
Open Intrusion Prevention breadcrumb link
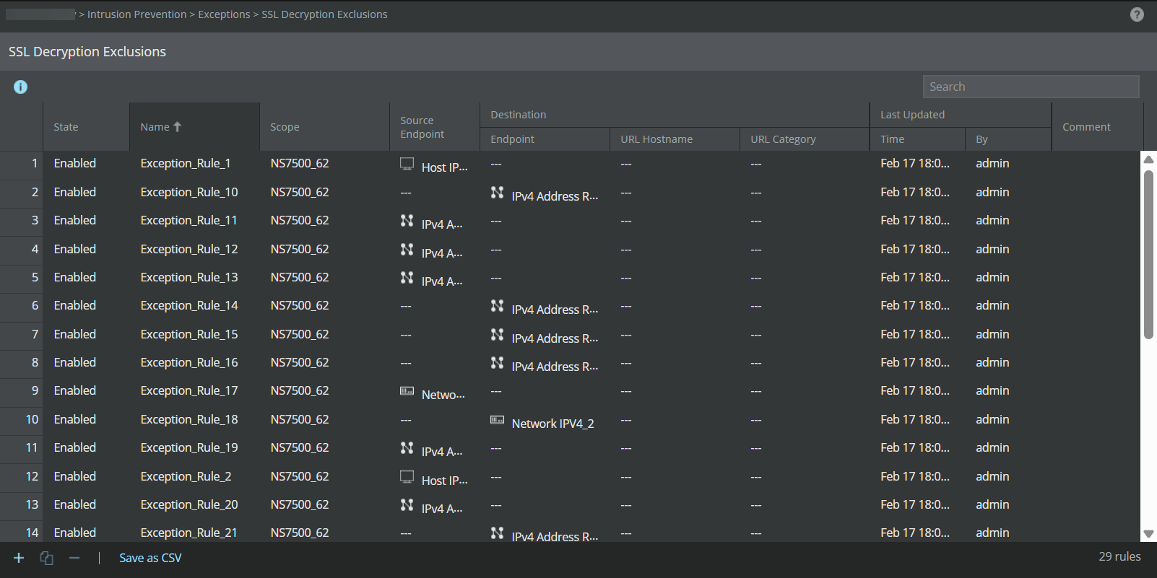click(136, 14)
